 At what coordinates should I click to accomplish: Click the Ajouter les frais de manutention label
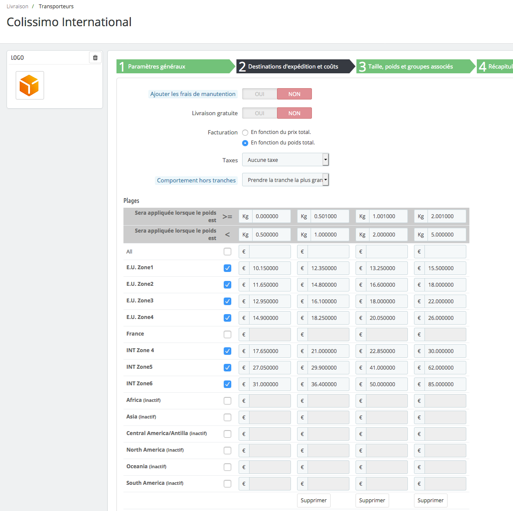click(193, 94)
